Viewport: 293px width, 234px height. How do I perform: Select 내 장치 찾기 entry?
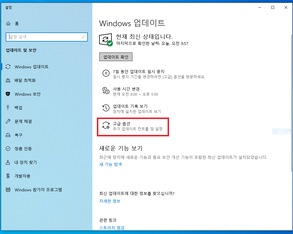pyautogui.click(x=26, y=162)
